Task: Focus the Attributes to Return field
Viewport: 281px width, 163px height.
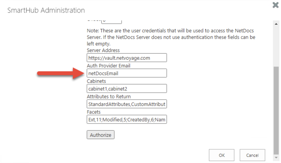Action: tap(126, 104)
